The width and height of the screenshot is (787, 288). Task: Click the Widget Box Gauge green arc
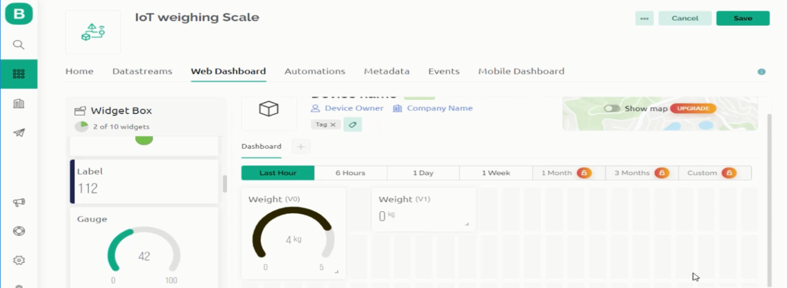(x=121, y=249)
